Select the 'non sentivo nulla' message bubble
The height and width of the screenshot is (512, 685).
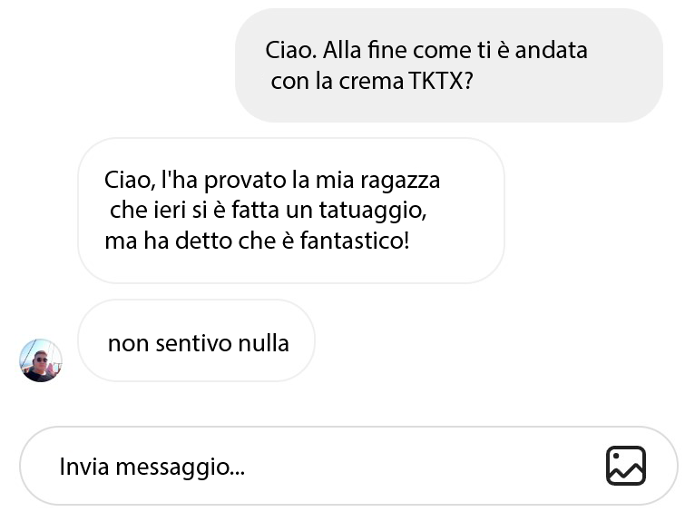pyautogui.click(x=196, y=340)
